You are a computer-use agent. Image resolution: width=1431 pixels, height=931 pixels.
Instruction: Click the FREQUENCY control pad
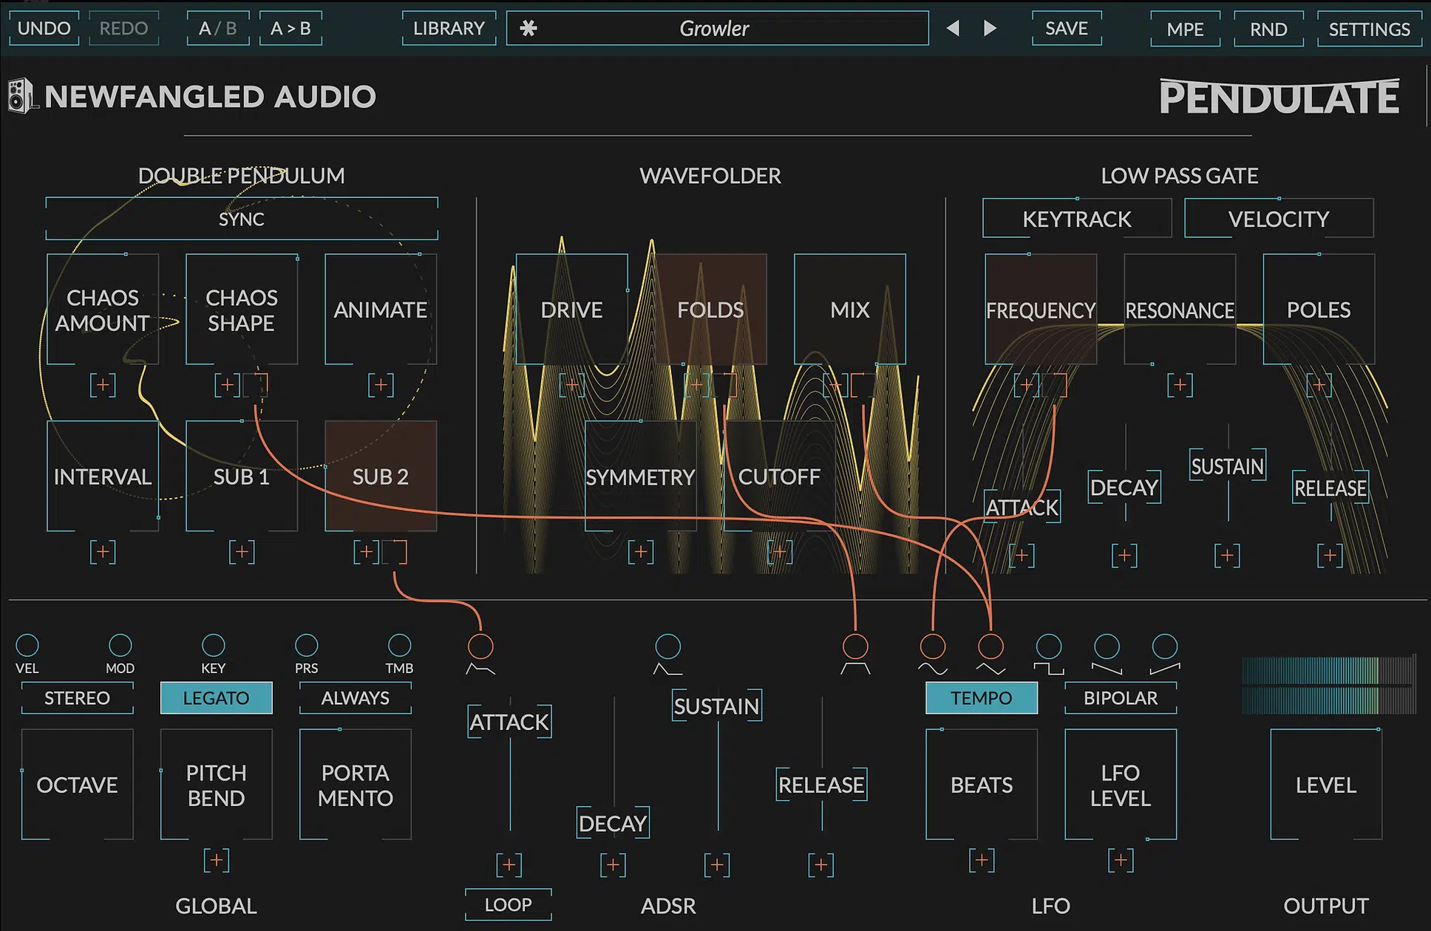[1041, 310]
